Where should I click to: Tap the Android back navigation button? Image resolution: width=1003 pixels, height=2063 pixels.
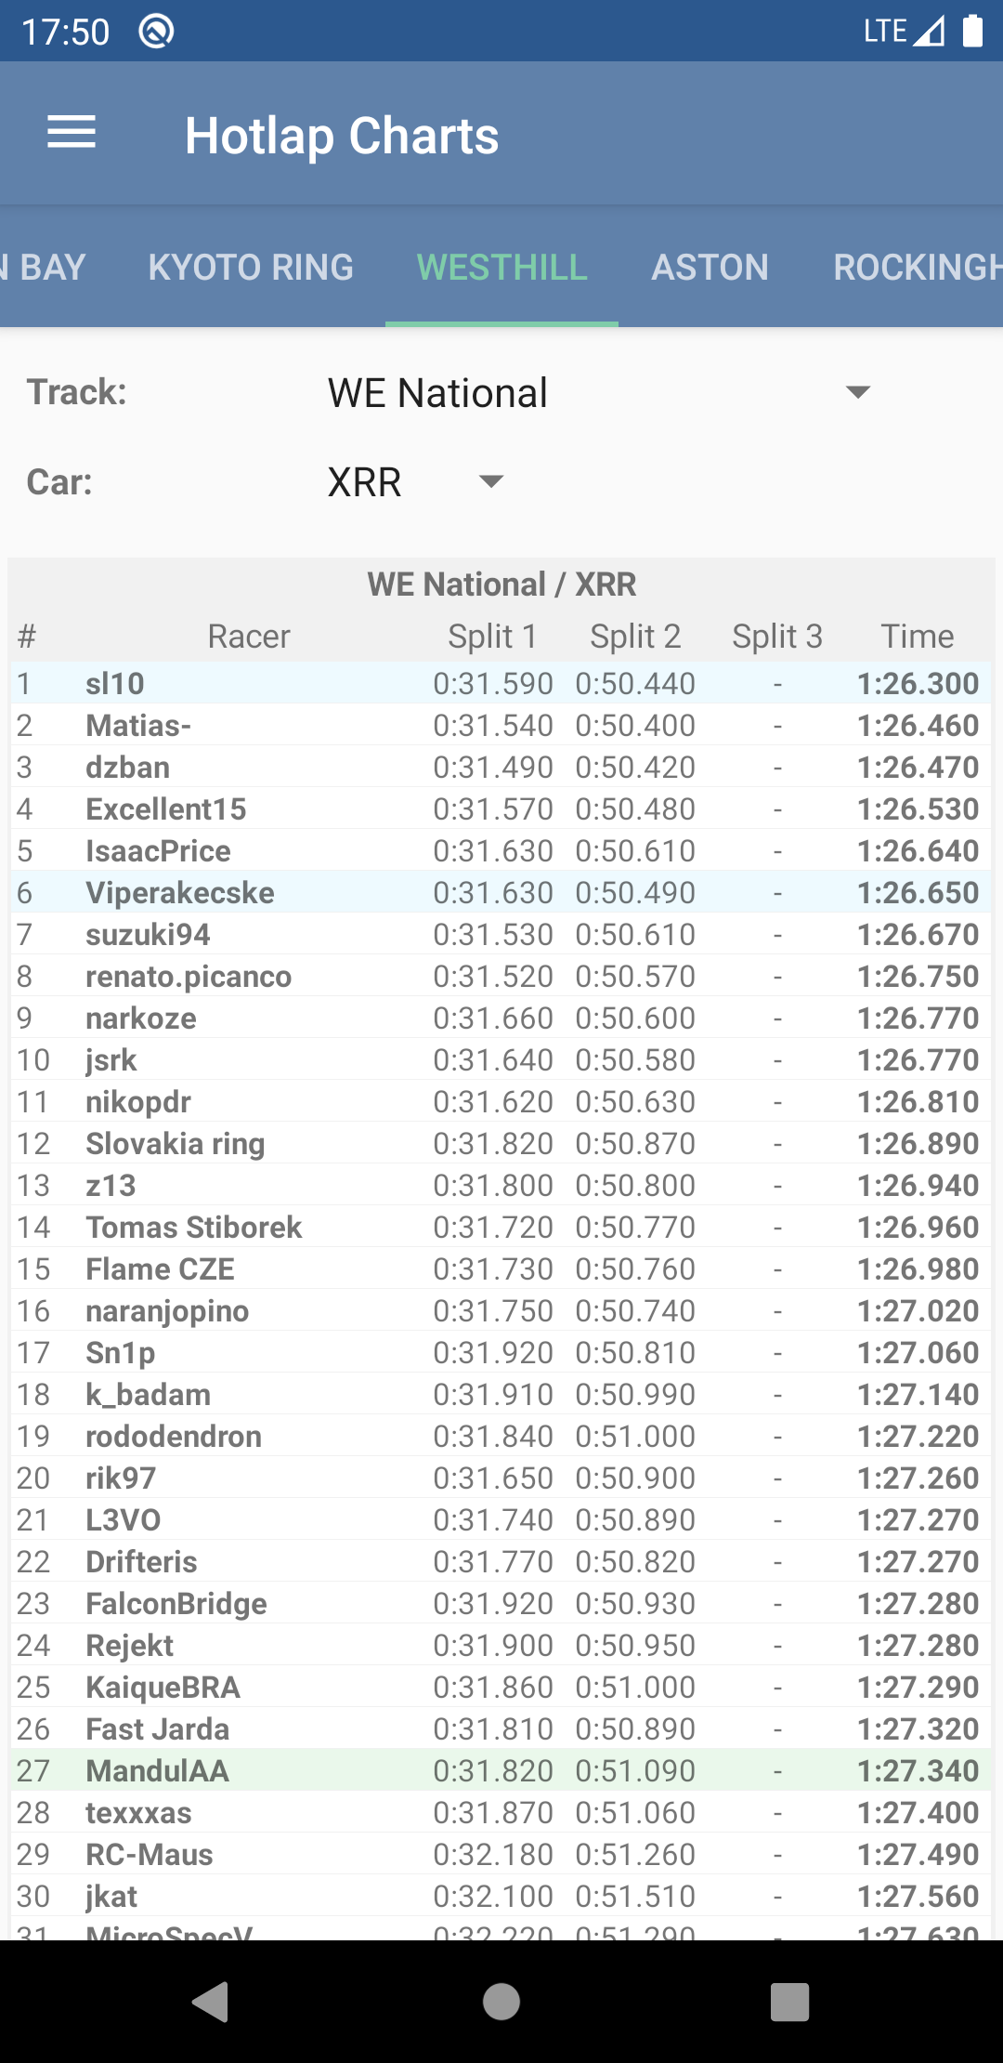211,2001
